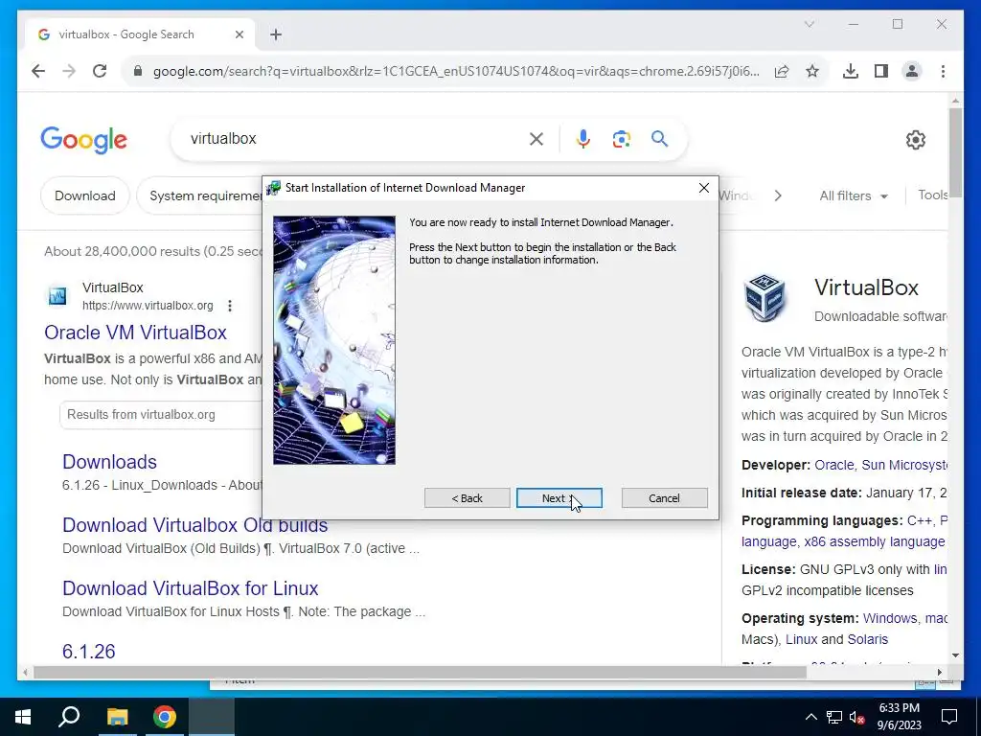This screenshot has width=981, height=736.
Task: Open the Tools option in Google search
Action: click(x=932, y=195)
